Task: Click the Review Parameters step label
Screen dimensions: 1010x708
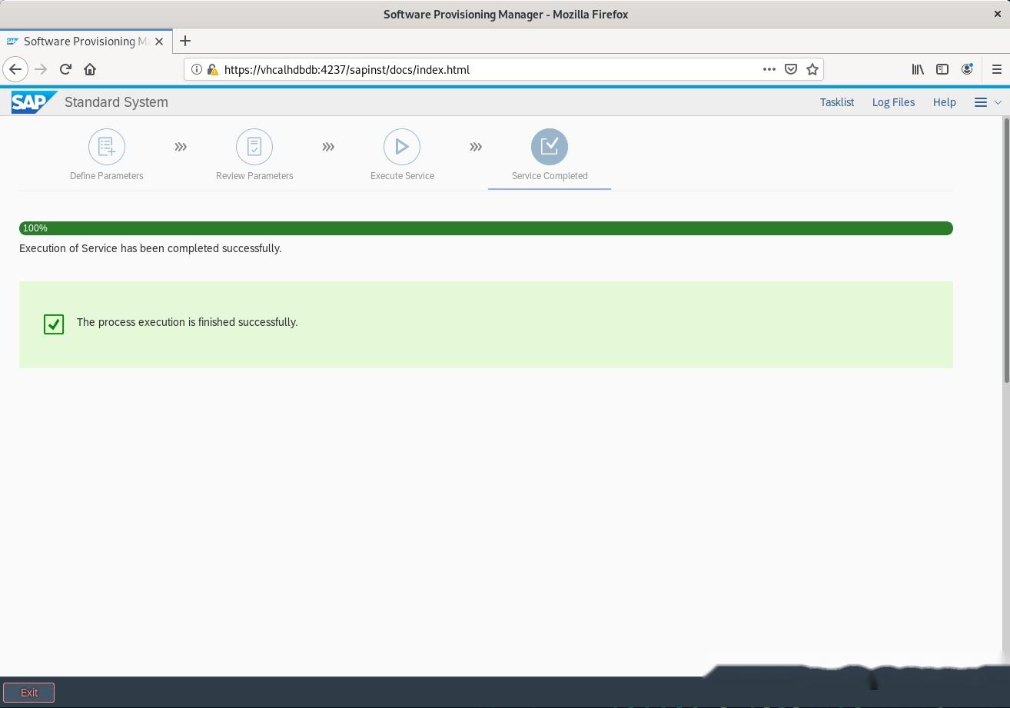Action: pos(254,176)
